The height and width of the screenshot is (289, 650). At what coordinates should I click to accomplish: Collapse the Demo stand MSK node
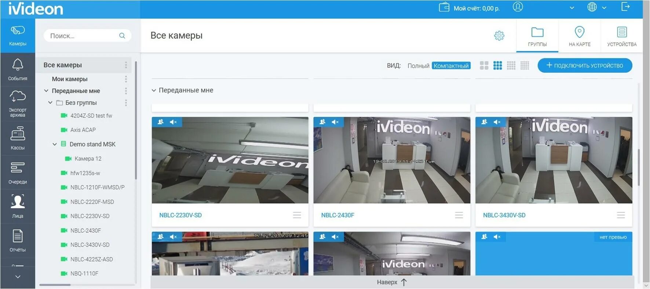point(55,144)
